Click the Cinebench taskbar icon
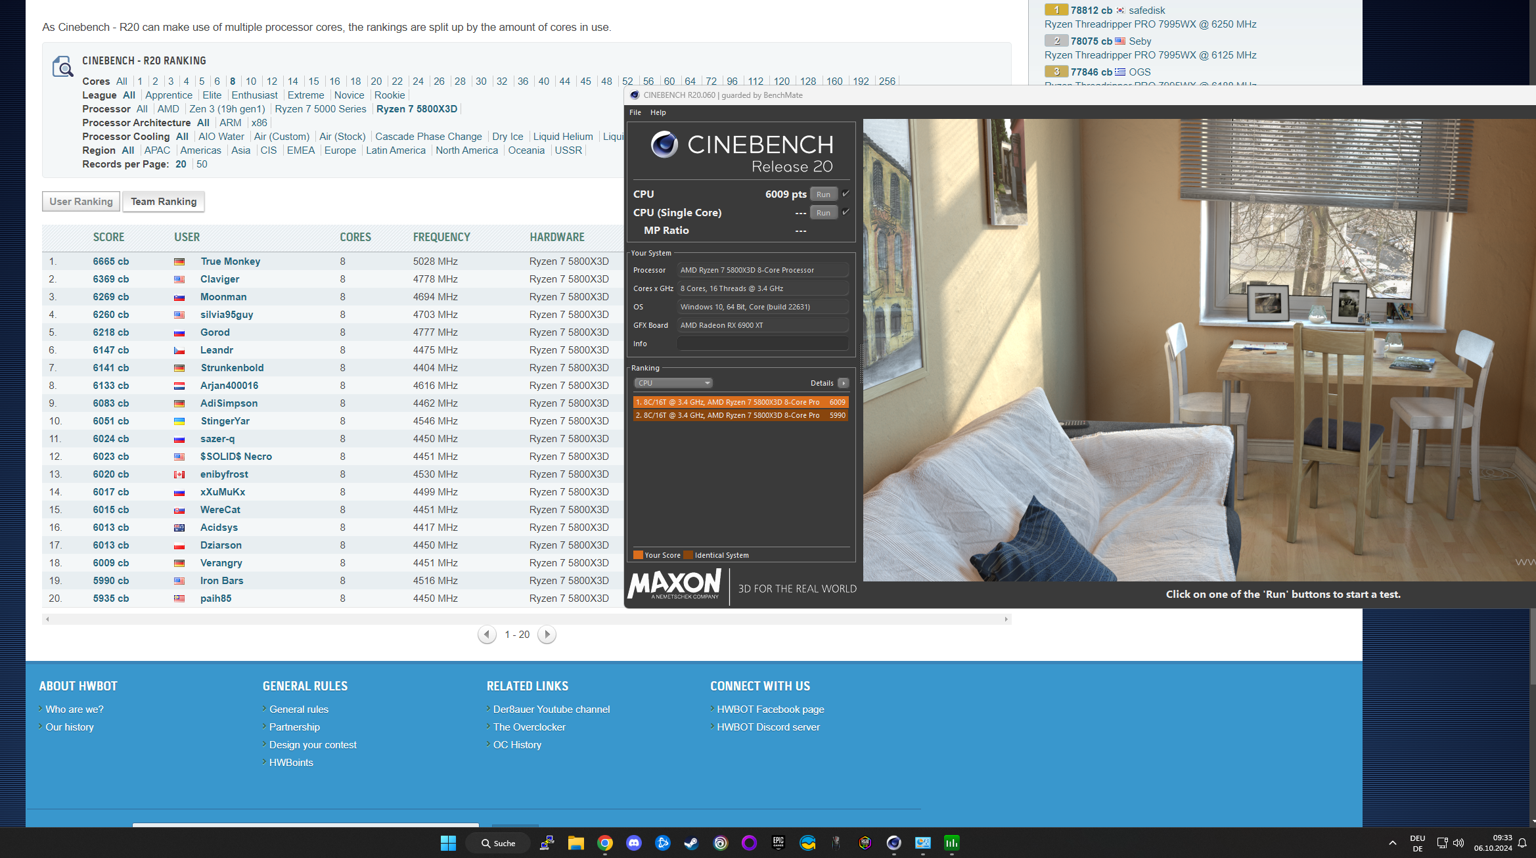 (x=893, y=843)
